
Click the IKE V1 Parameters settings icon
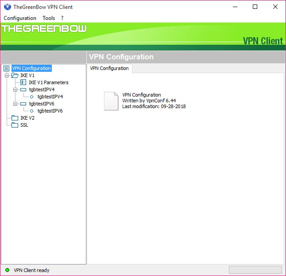23,82
